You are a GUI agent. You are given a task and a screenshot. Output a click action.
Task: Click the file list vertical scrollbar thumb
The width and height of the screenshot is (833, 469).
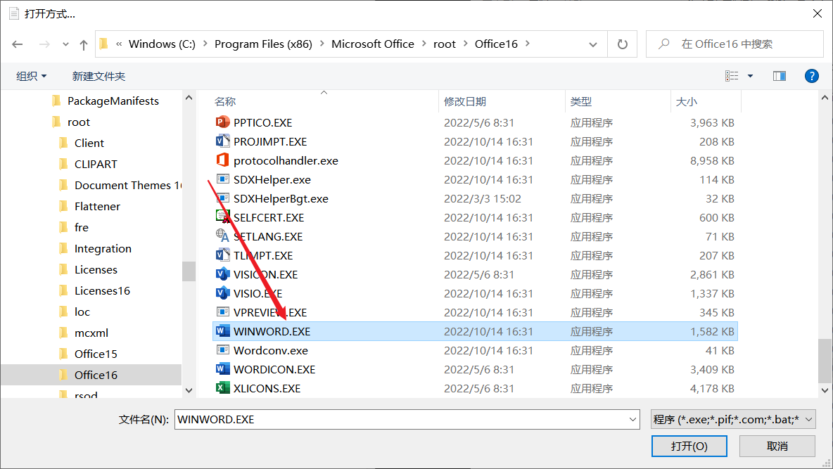point(825,361)
